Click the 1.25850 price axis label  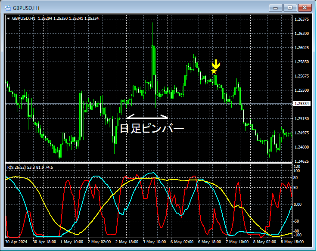[x=301, y=62]
